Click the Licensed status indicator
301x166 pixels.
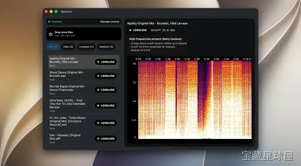tap(55, 22)
